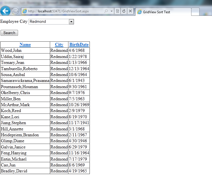The height and width of the screenshot is (178, 212).
Task: Click the Samarawickrama,Prasanna name cell
Action: (x=25, y=81)
